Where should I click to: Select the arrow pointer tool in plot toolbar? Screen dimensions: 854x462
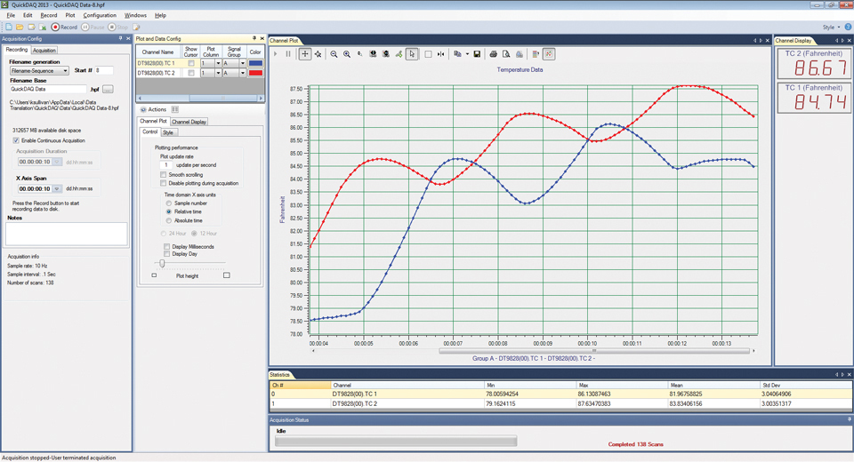pyautogui.click(x=412, y=54)
